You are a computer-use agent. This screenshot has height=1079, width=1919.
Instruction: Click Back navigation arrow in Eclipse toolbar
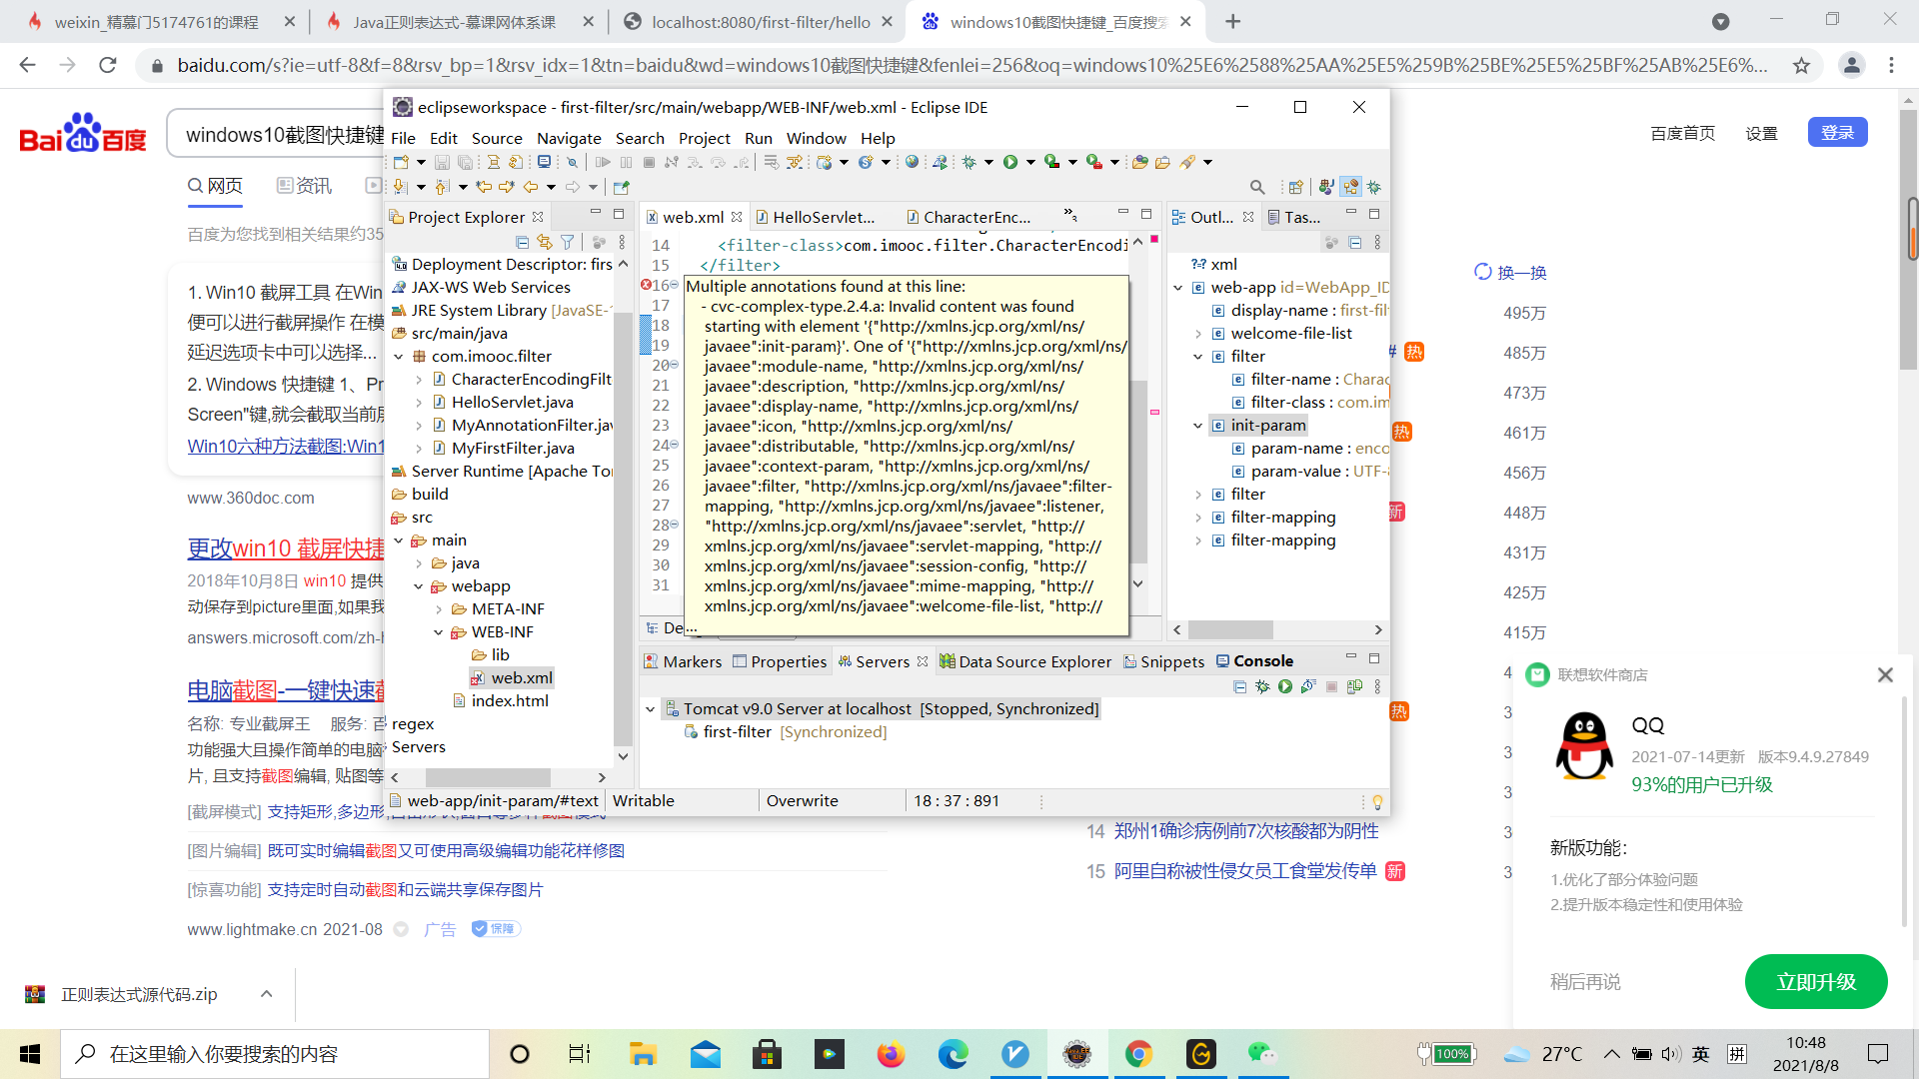531,187
